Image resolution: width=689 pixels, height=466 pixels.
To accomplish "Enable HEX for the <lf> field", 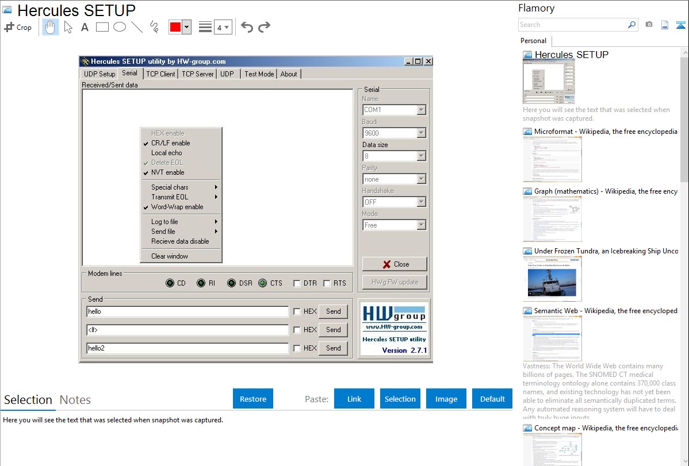I will (297, 330).
